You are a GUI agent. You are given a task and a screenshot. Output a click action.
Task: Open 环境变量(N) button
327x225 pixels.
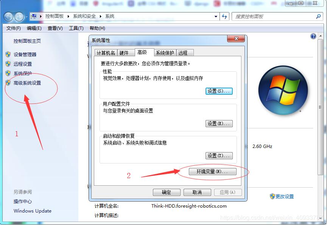click(212, 171)
